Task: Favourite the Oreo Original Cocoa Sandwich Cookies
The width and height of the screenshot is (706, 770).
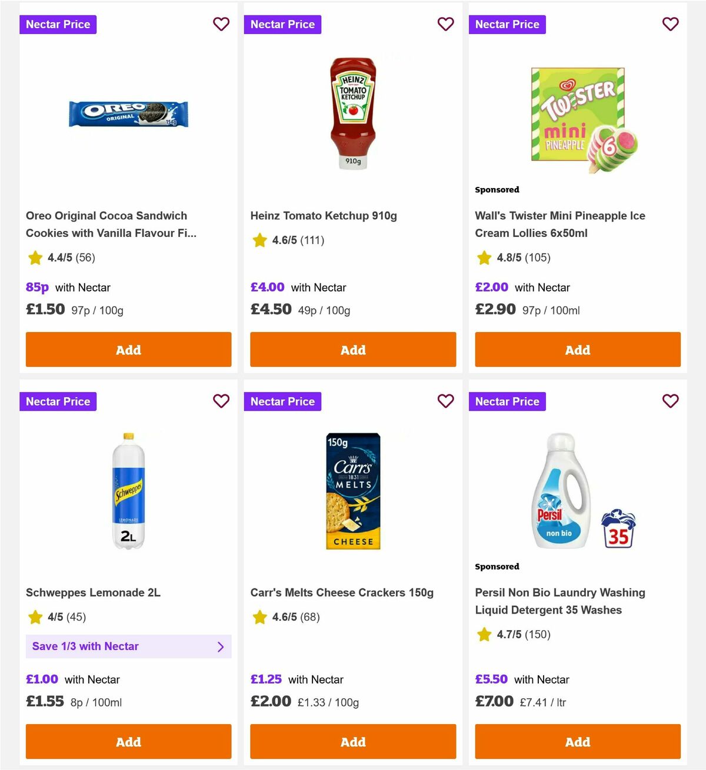Action: 221,24
